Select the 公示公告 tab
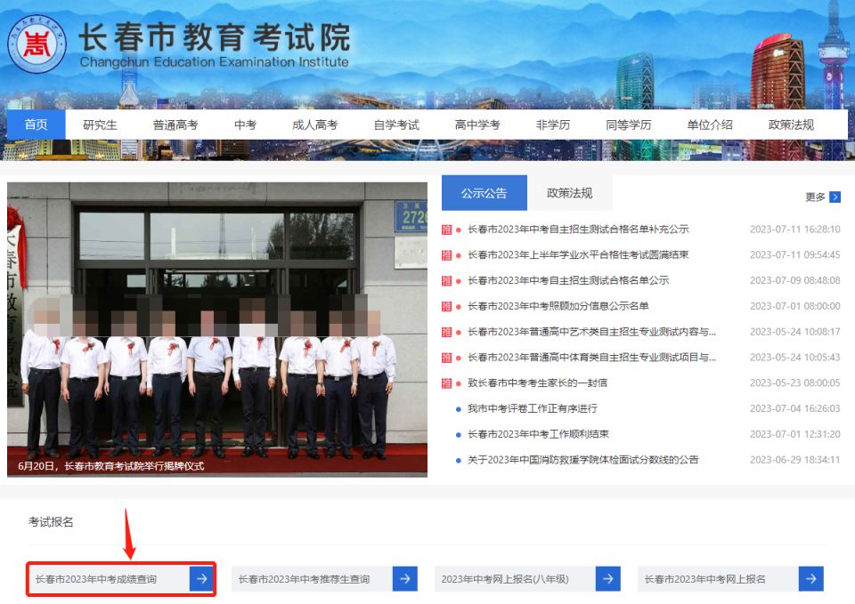The image size is (855, 604). 484,192
